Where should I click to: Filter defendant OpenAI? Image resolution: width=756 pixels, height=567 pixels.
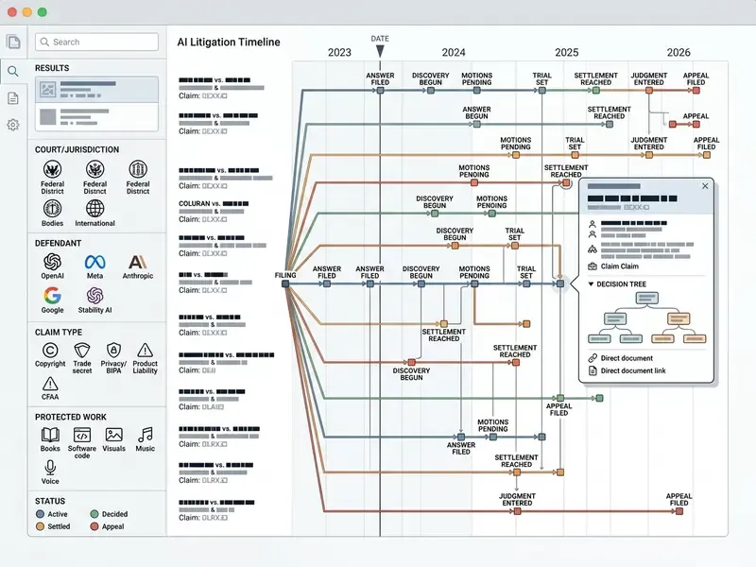pyautogui.click(x=52, y=266)
